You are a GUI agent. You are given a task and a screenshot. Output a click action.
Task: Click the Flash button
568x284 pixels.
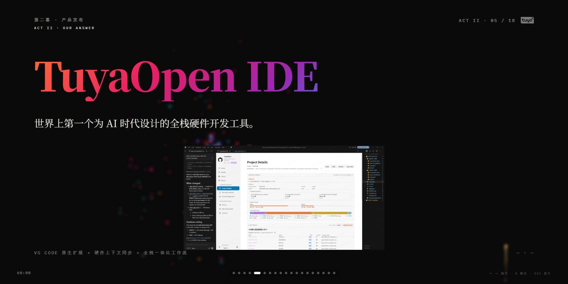coord(333,167)
